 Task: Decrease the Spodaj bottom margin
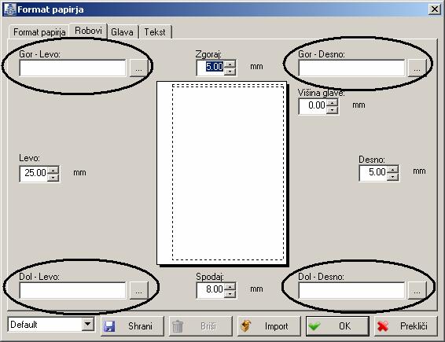tap(230, 294)
